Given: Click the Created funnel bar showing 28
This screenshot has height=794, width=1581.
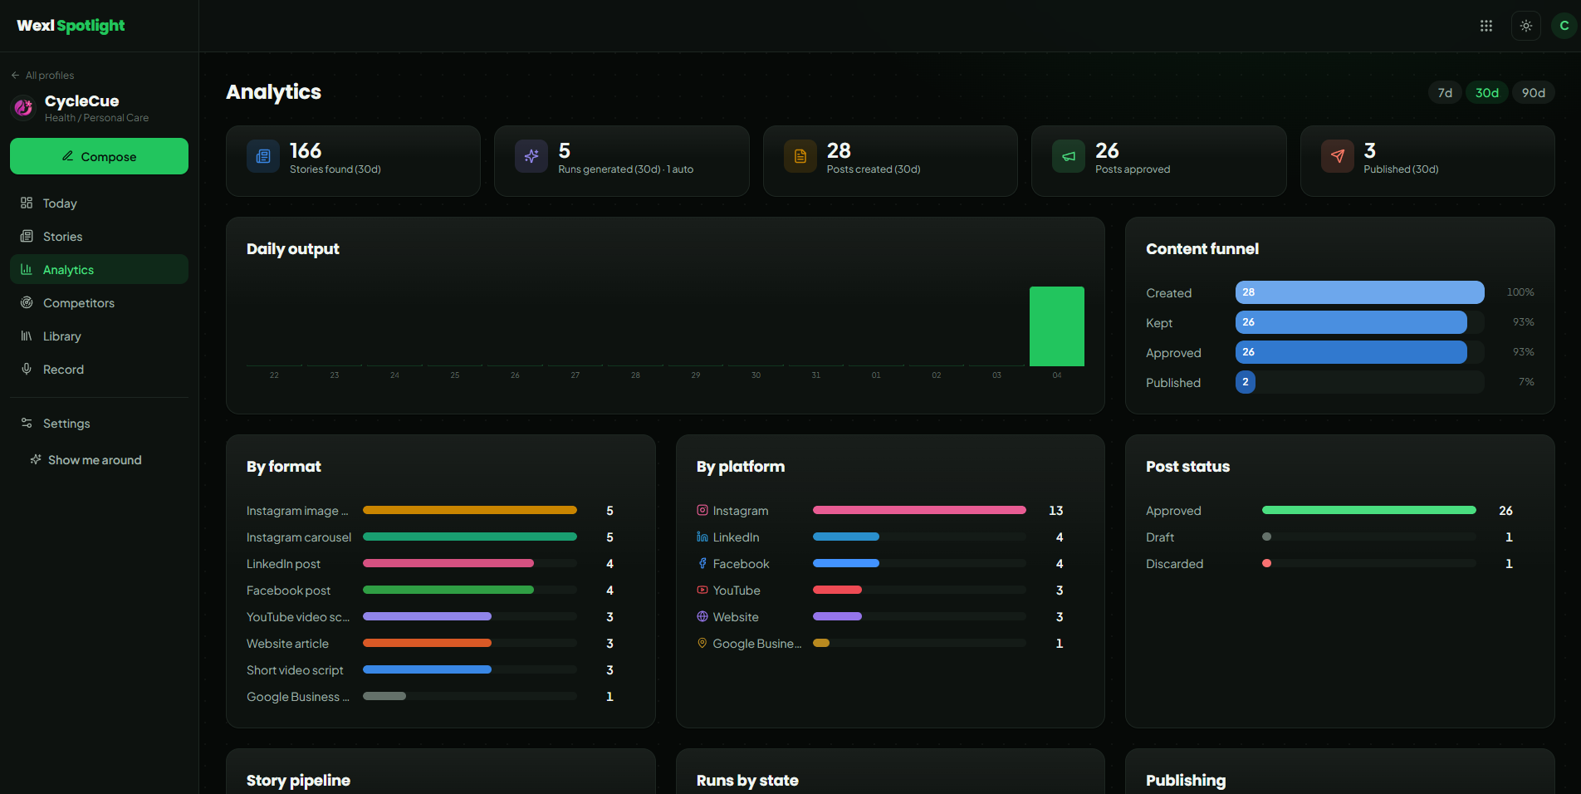Looking at the screenshot, I should pos(1359,292).
